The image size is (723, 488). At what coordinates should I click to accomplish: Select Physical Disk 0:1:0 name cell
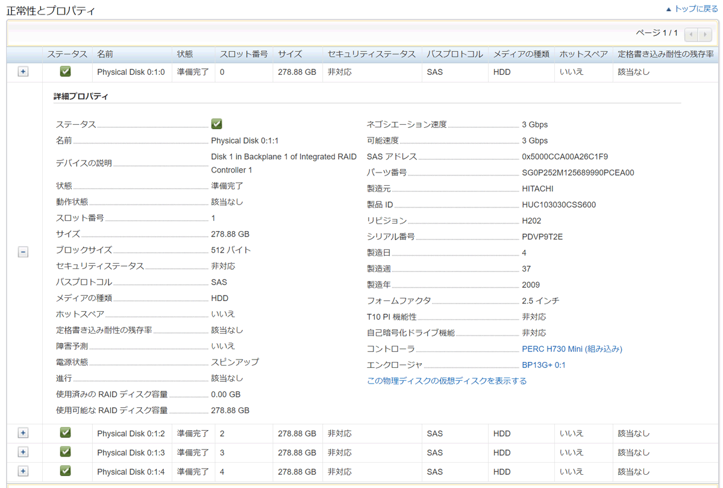pos(131,72)
